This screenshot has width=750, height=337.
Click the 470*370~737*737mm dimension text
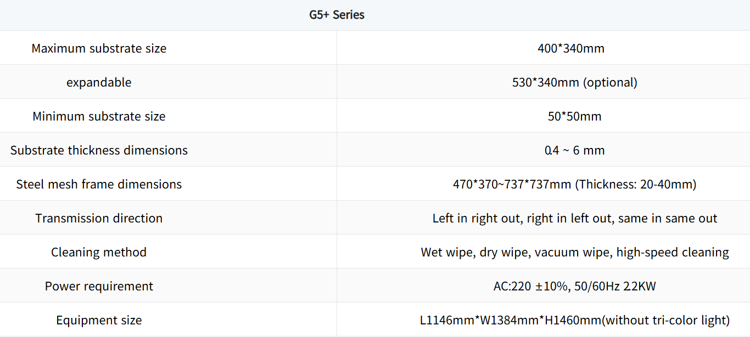point(512,184)
